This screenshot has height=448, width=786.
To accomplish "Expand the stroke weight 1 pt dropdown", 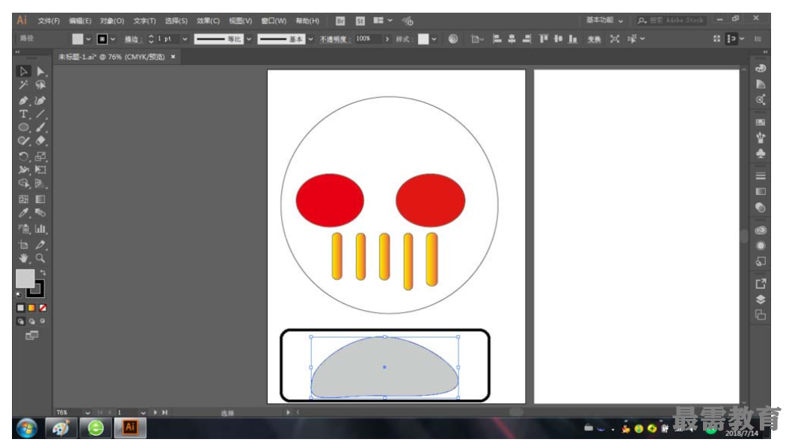I will click(x=185, y=39).
